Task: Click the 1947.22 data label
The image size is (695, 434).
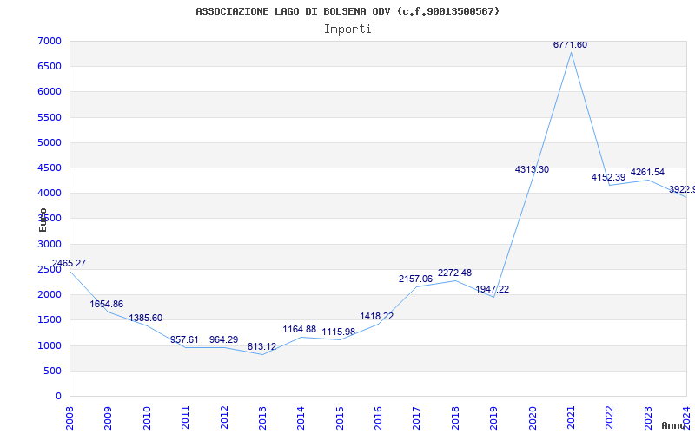Action: pyautogui.click(x=492, y=289)
